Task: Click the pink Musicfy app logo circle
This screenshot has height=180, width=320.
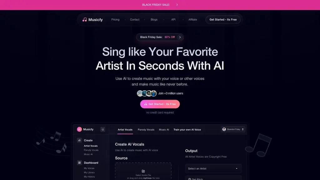Action: pyautogui.click(x=79, y=129)
